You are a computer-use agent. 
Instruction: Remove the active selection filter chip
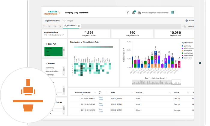click(x=79, y=26)
